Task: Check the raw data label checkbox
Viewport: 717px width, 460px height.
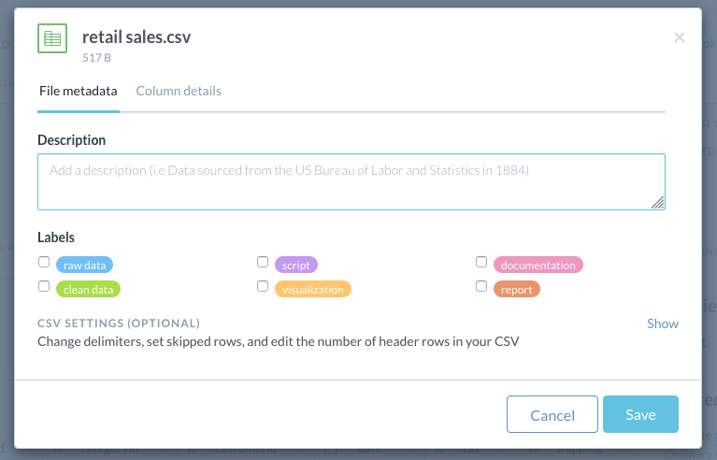Action: [x=44, y=262]
